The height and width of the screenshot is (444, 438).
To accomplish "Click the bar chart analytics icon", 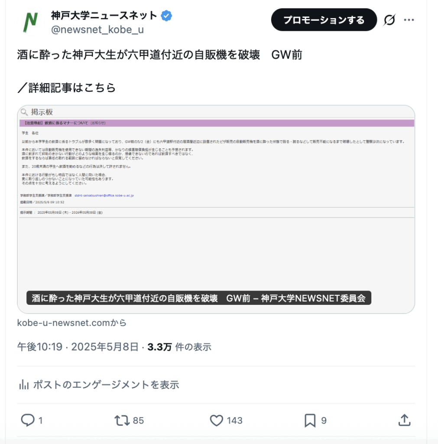I will pos(24,385).
